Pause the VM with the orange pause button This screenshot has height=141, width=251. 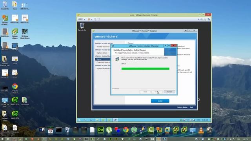(89, 19)
